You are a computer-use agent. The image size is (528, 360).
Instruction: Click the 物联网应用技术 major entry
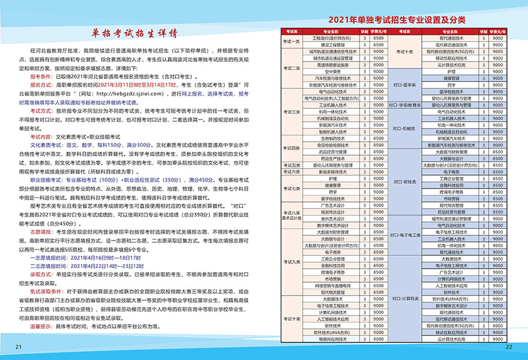[x=333, y=338]
